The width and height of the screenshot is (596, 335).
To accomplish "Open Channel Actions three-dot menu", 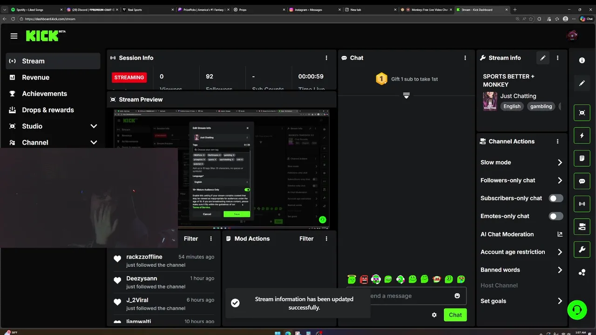I will pos(557,141).
